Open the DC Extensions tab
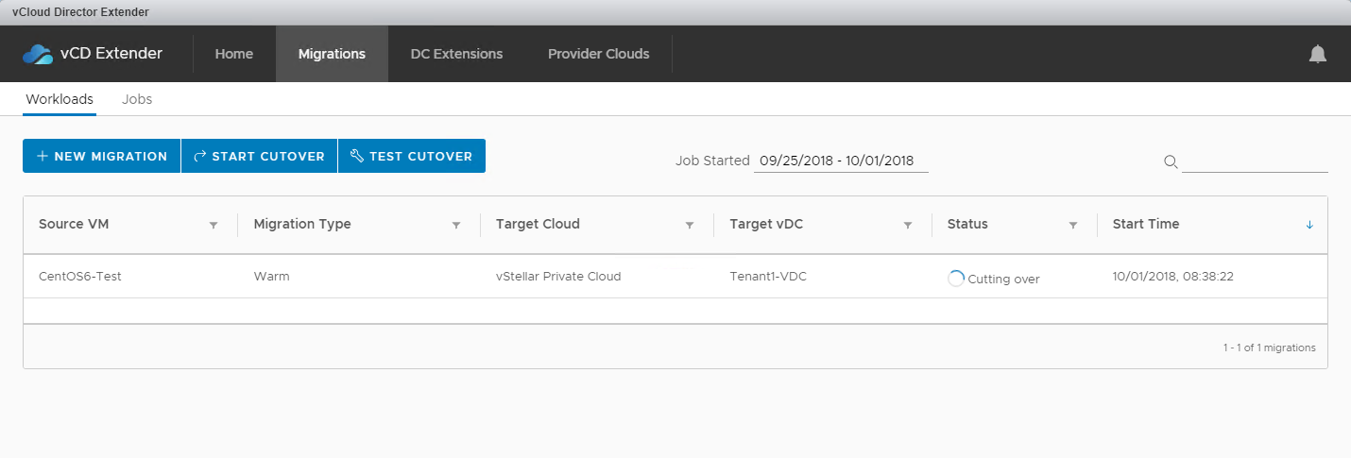Screen dimensions: 1351x458 [456, 54]
